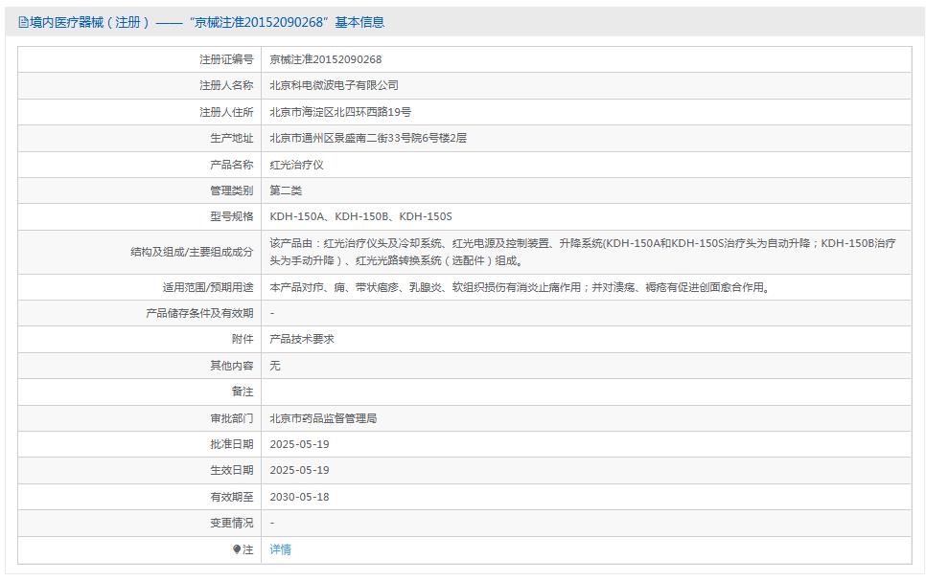Click the 管理类别 value 第二类
The width and height of the screenshot is (926, 582).
point(289,190)
